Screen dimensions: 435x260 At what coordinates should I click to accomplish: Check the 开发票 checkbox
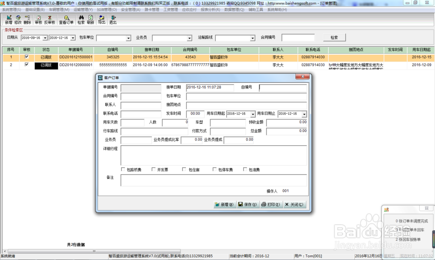(x=154, y=169)
